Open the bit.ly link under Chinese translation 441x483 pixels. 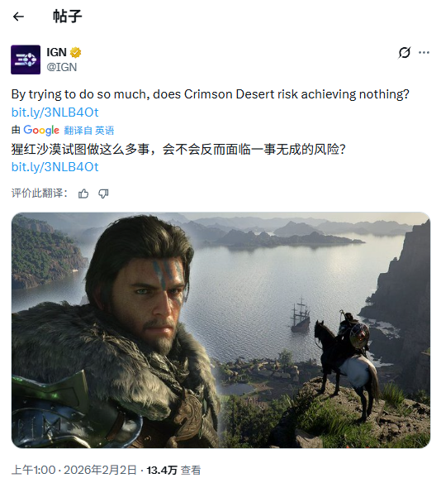55,167
